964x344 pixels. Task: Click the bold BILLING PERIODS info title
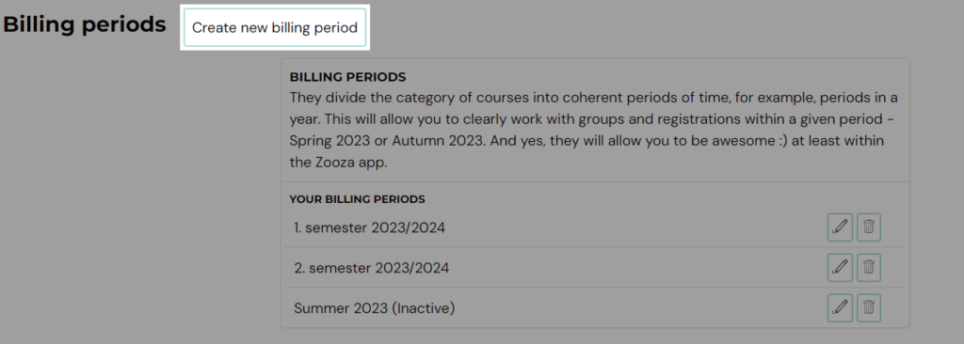[348, 77]
